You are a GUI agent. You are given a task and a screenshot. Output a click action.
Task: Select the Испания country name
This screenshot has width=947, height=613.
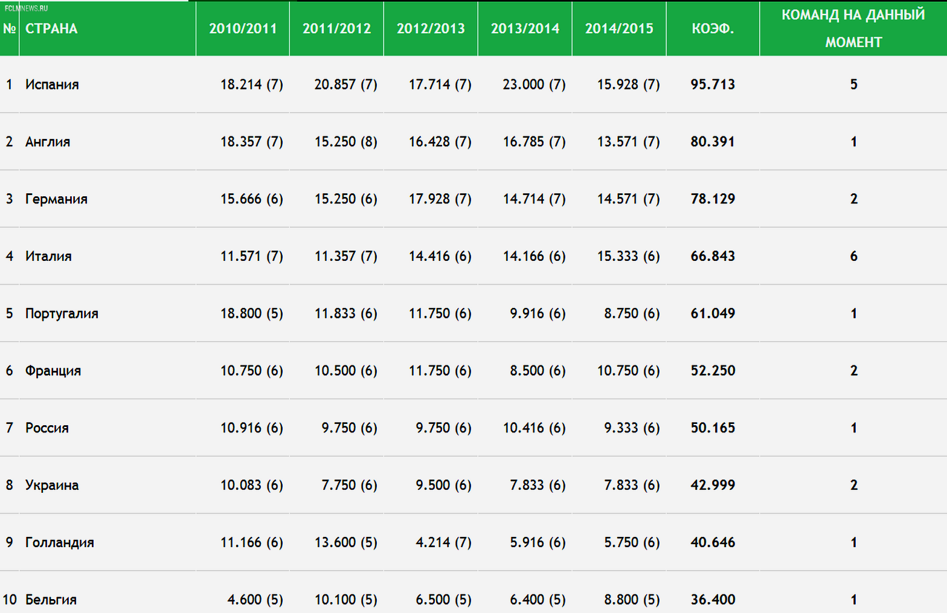pos(52,85)
